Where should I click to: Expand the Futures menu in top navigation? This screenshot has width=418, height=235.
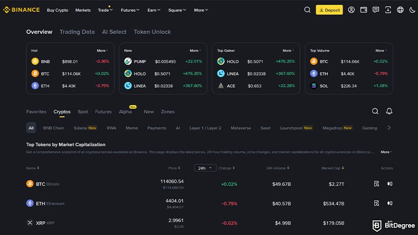click(x=130, y=10)
